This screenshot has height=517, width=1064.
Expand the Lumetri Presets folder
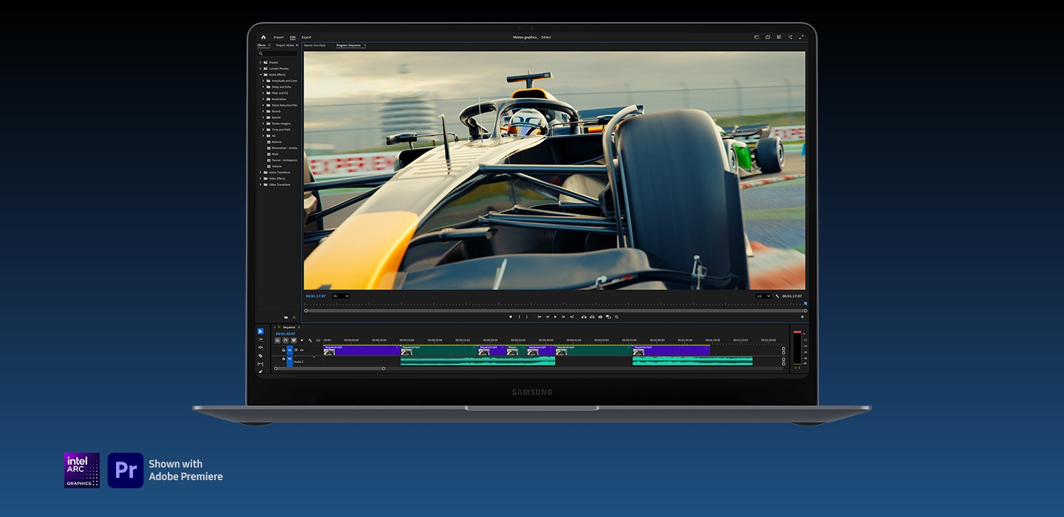(260, 69)
